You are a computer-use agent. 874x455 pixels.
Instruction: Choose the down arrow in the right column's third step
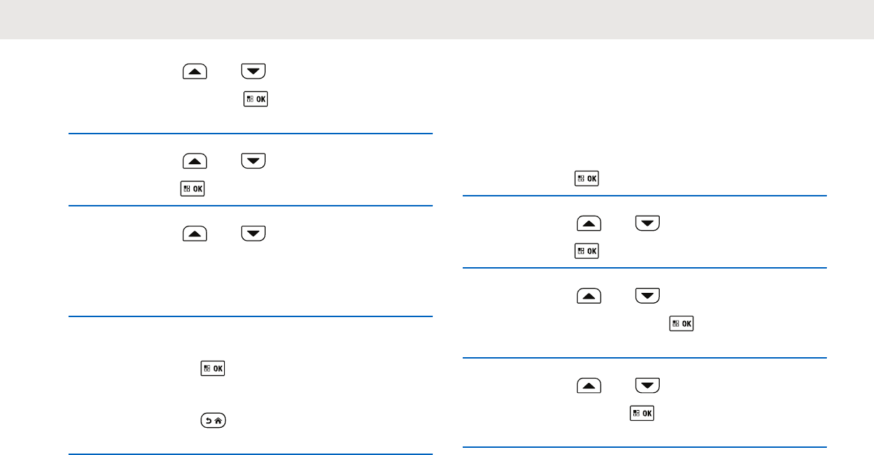647,296
